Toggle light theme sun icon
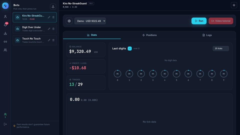This screenshot has width=240, height=135. coord(234,5)
